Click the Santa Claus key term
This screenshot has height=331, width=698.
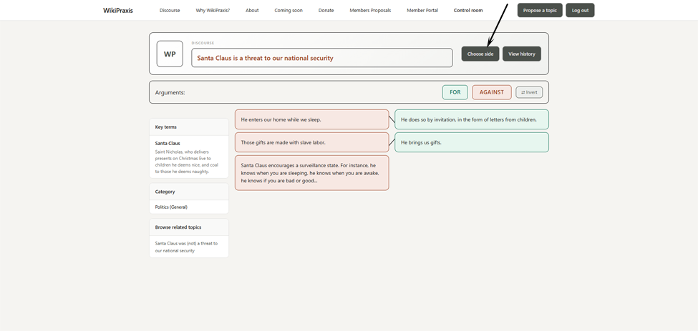[x=168, y=144]
